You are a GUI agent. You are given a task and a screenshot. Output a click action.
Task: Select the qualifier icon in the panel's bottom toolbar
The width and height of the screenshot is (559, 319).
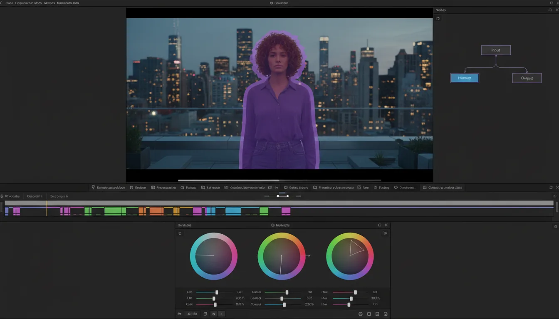[205, 314]
